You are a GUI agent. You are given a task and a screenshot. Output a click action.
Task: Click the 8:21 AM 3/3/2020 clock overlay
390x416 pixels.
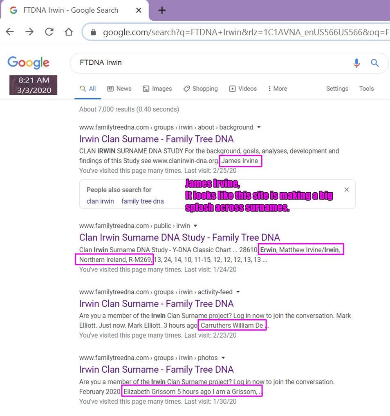(x=33, y=85)
